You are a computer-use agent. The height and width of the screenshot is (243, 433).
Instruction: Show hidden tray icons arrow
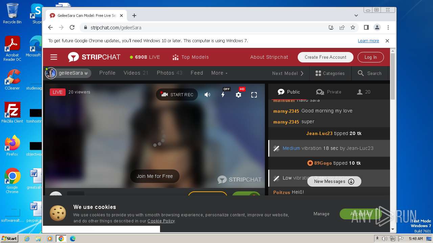tap(377, 238)
